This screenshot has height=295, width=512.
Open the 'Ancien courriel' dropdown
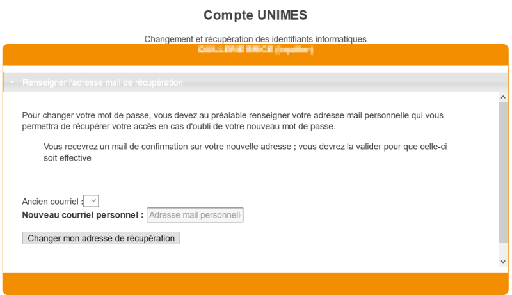pos(92,201)
